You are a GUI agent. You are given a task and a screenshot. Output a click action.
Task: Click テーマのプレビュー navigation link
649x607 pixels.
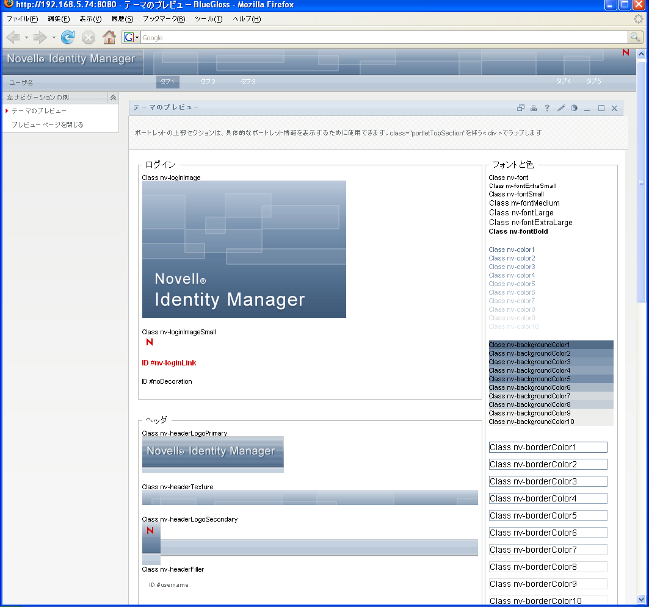(39, 111)
